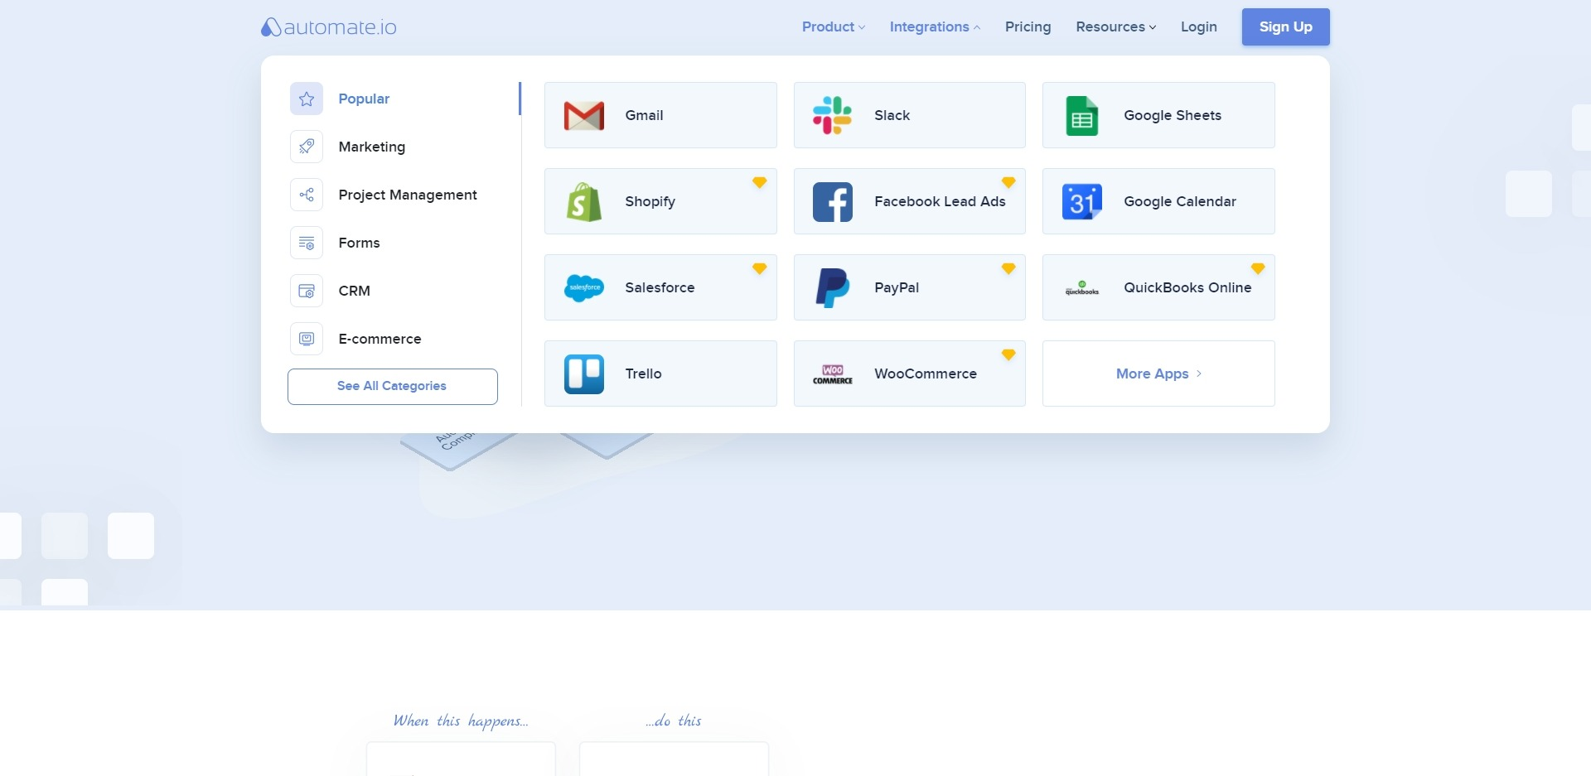Open the Gmail integration label
This screenshot has width=1591, height=776.
coord(644,115)
